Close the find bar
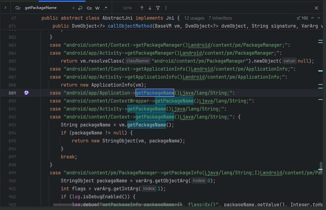The height and width of the screenshot is (210, 326). pyautogui.click(x=316, y=8)
